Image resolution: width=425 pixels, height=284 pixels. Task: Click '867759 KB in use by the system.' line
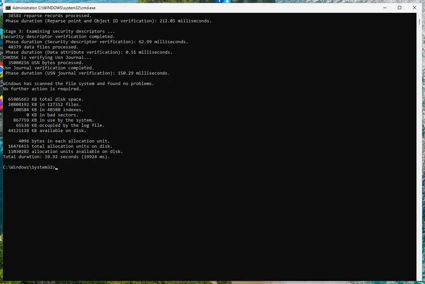click(x=54, y=120)
